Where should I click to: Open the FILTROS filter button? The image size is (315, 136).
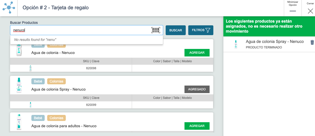click(x=201, y=30)
